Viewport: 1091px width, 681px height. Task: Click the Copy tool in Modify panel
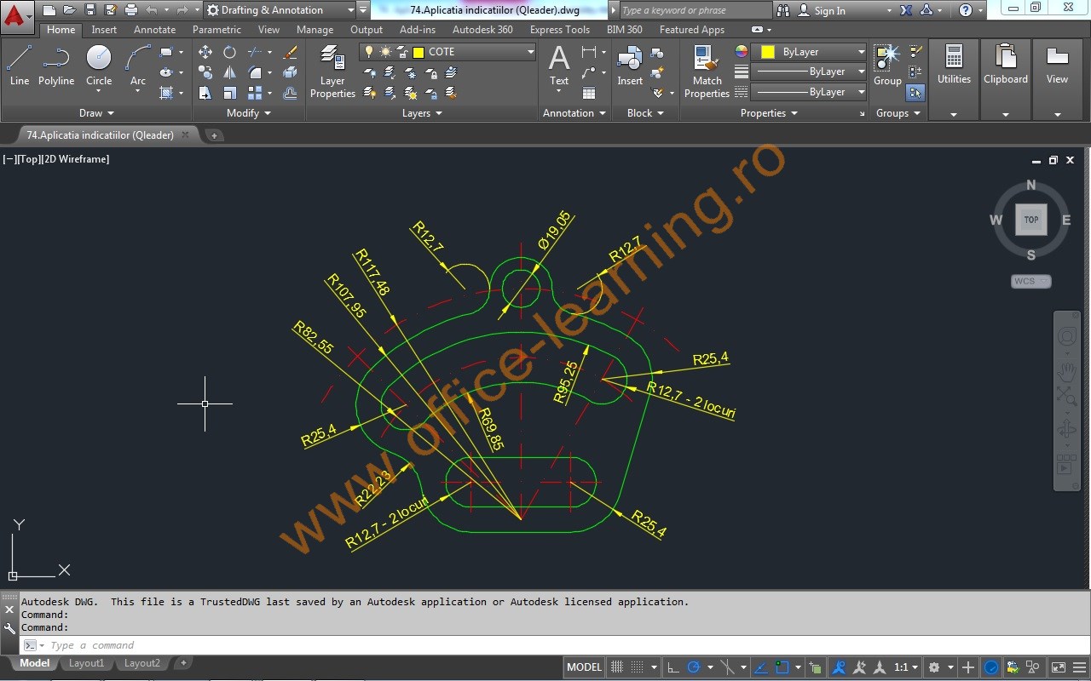tap(205, 72)
